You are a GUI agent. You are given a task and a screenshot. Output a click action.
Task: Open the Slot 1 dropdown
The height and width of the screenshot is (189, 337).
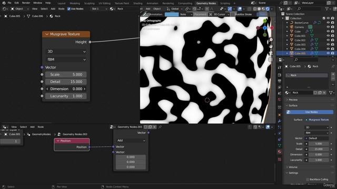[100, 9]
